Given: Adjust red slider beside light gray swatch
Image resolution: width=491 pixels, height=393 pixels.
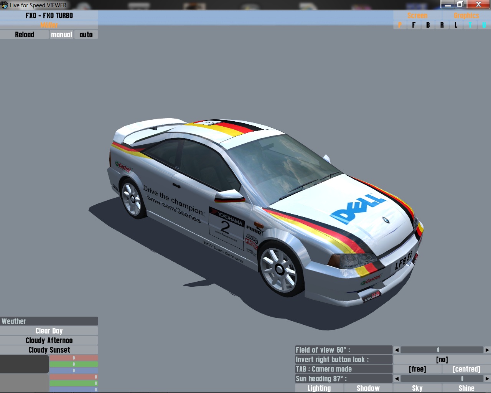Looking at the screenshot, I should point(74,377).
